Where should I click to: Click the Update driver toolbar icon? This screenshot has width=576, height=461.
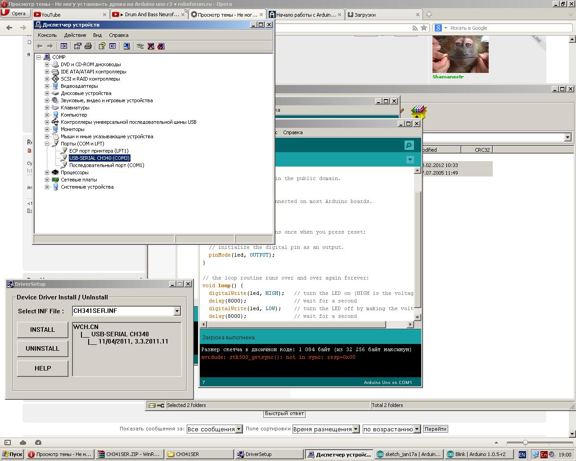point(140,46)
